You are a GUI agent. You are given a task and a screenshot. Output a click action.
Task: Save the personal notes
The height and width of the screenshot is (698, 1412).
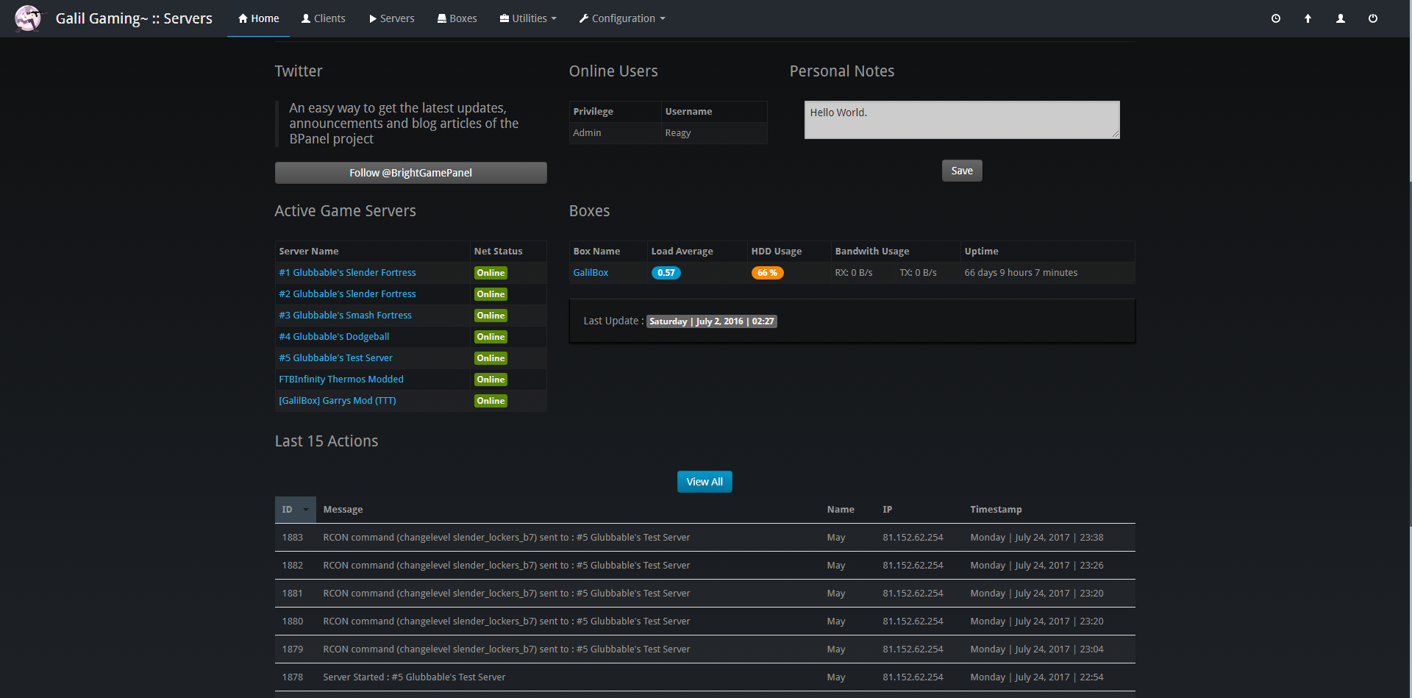click(962, 171)
